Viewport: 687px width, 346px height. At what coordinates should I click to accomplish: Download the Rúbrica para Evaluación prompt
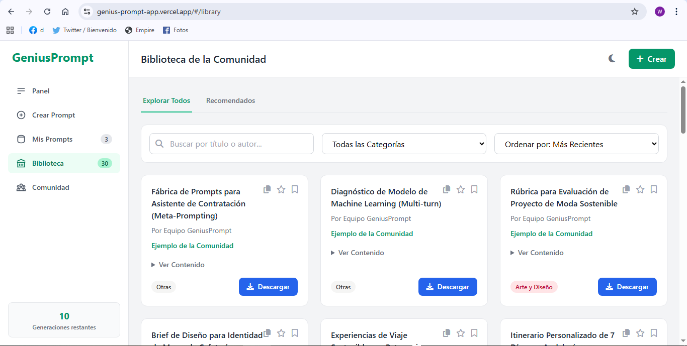click(x=627, y=287)
